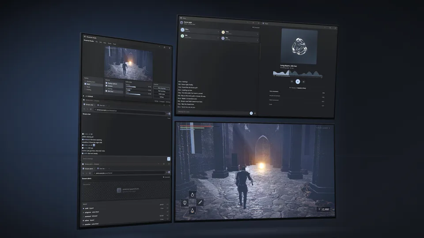The width and height of the screenshot is (424, 238).
Task: Open profile icon in Stream chat browser
Action: [169, 114]
